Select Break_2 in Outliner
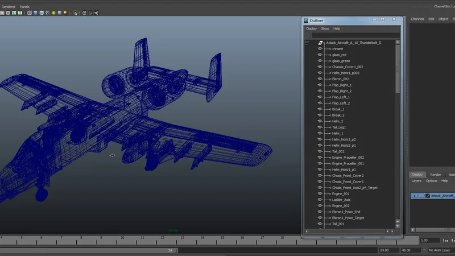This screenshot has width=455, height=256. [x=338, y=115]
